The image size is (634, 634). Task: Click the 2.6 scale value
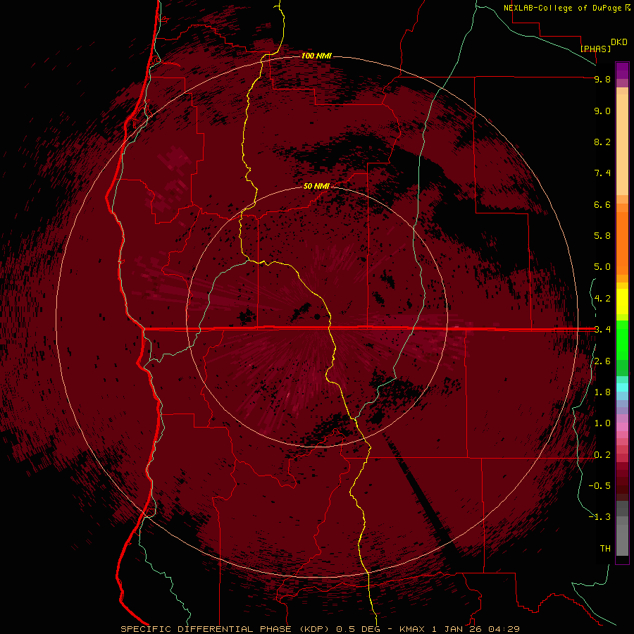602,361
